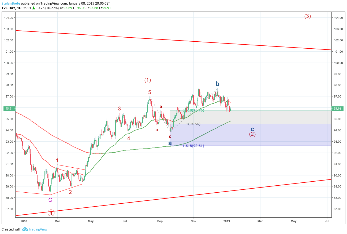
Task: Select the descending upper red trendline
Action: point(174,40)
